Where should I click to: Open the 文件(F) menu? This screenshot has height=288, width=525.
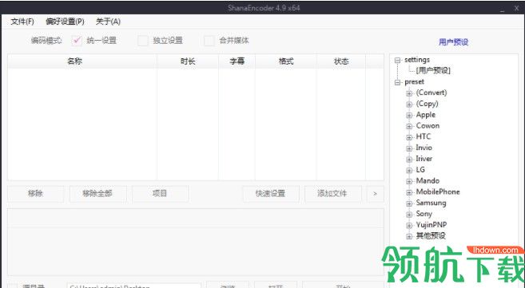[22, 22]
